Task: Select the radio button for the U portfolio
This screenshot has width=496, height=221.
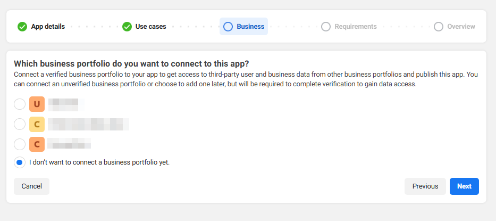Action: click(x=20, y=104)
